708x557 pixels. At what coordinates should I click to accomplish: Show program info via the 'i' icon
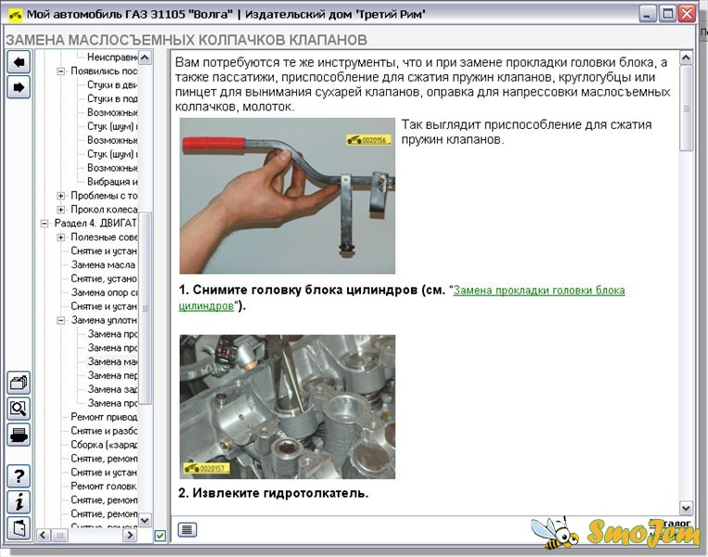19,502
